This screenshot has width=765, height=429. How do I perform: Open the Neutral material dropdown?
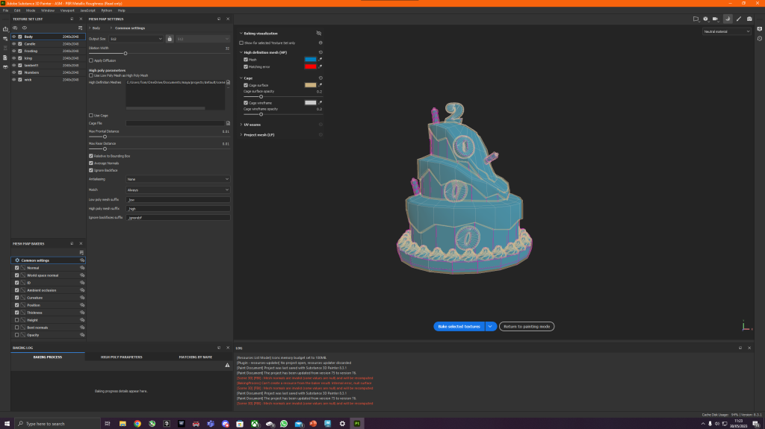(x=726, y=31)
